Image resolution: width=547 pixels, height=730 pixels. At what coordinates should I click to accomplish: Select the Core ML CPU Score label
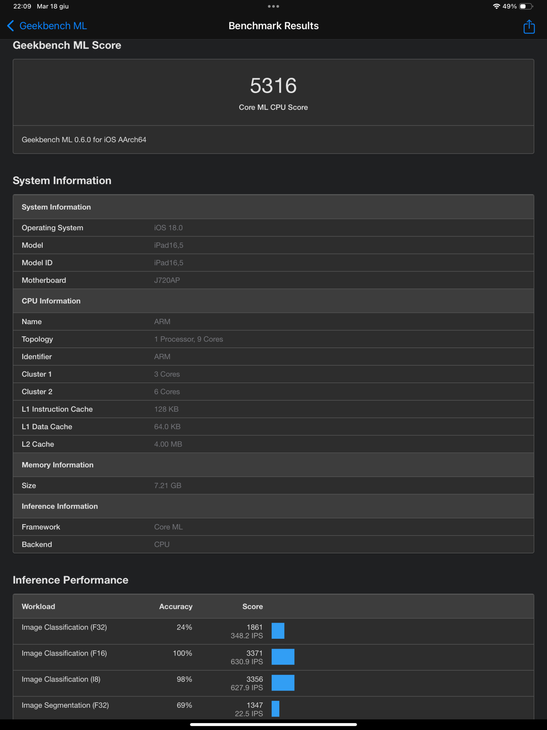point(273,107)
